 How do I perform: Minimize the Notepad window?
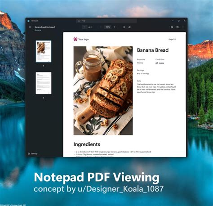[x=173, y=21]
